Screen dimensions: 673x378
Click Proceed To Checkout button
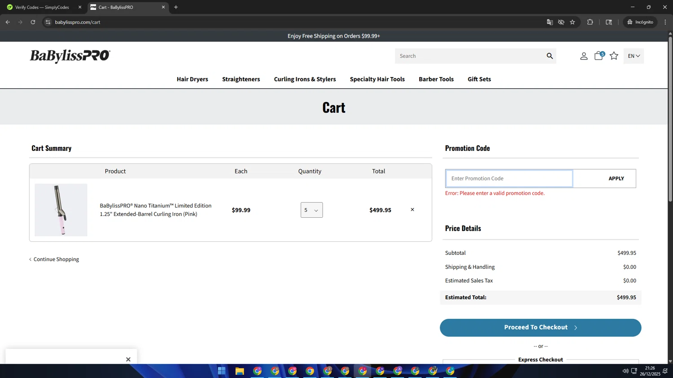(540, 327)
